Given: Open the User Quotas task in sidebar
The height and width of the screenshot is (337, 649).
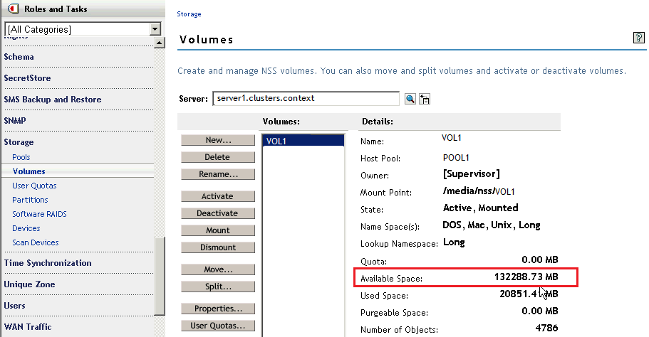Looking at the screenshot, I should tap(34, 186).
